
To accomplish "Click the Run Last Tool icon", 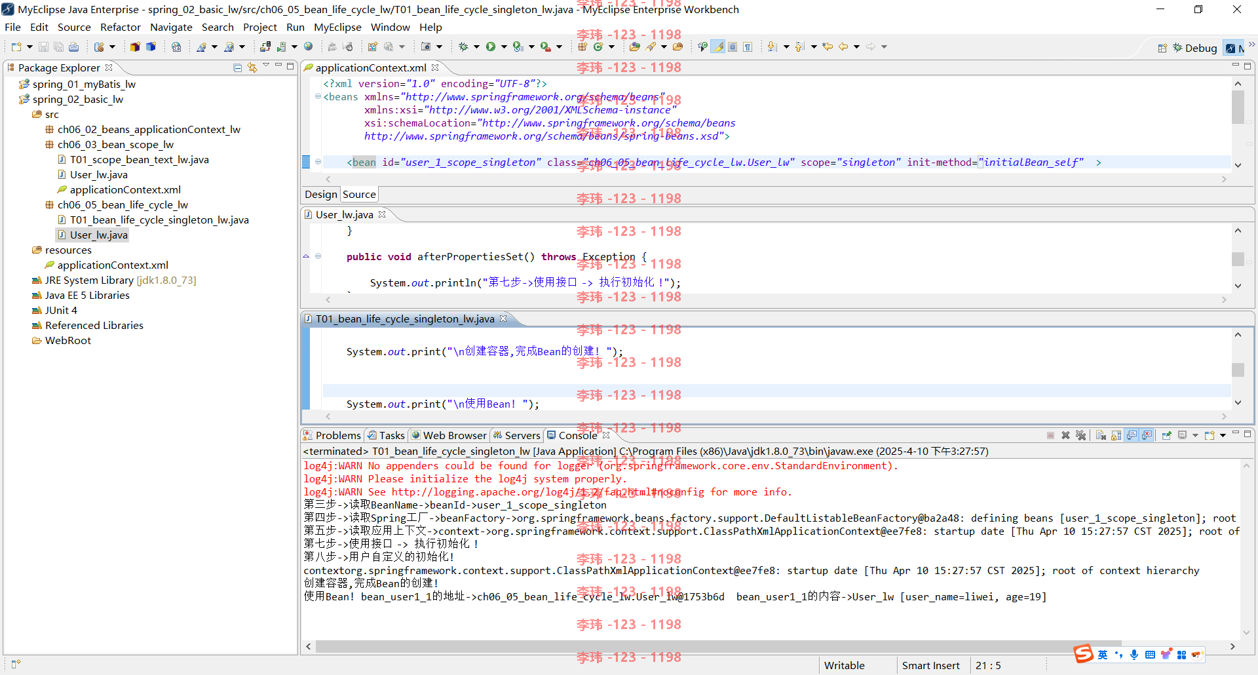I will [545, 47].
